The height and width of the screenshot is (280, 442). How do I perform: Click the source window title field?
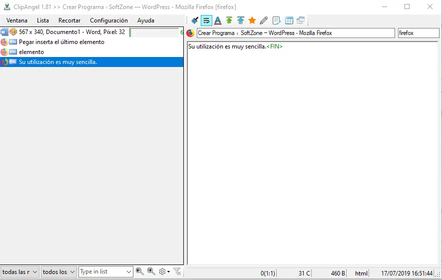(x=296, y=33)
